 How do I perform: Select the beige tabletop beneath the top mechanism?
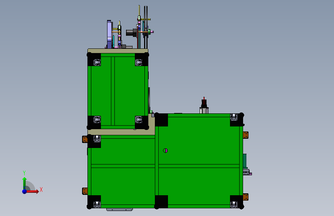(x=118, y=51)
